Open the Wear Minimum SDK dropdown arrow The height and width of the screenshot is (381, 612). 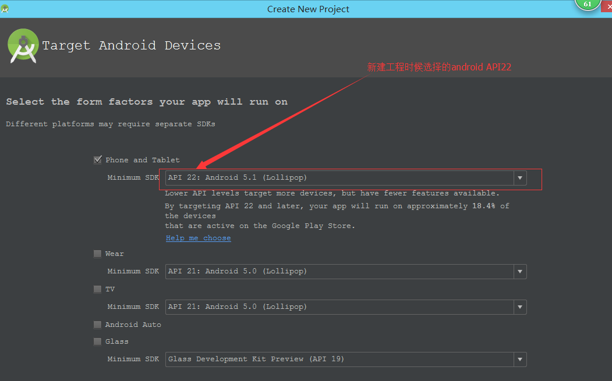pos(520,272)
